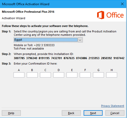
Task: Click the Mobile or Toll phone number
Action: click(44, 45)
